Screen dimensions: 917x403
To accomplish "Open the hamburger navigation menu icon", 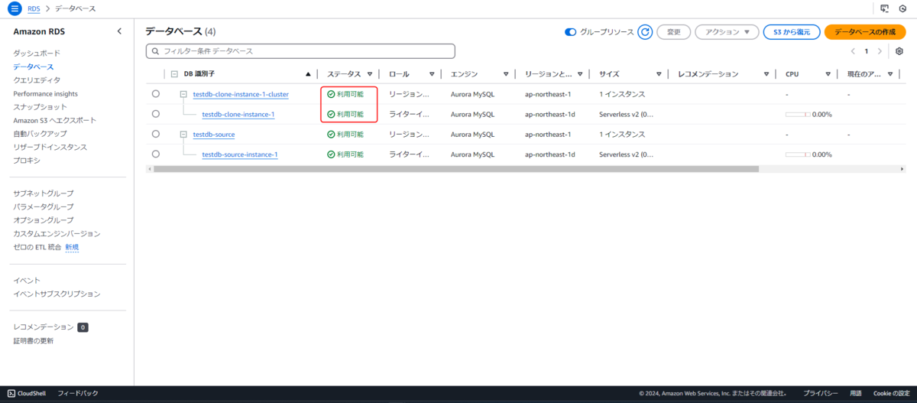I will click(15, 8).
